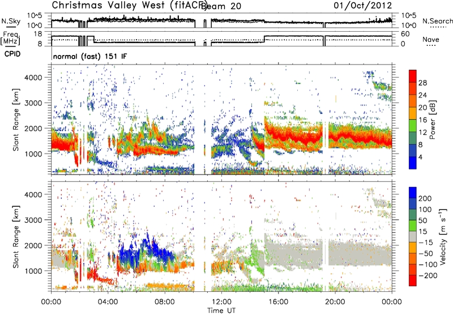453x314 pixels.
Task: Click the grey segment of velocity colorbar
Action: pyautogui.click(x=413, y=236)
